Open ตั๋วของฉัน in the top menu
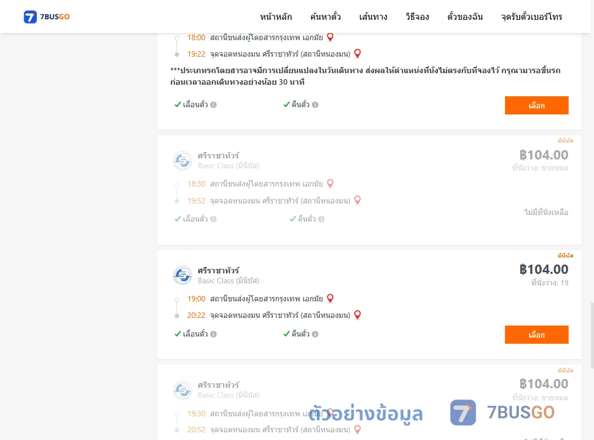The height and width of the screenshot is (440, 594). pos(465,16)
